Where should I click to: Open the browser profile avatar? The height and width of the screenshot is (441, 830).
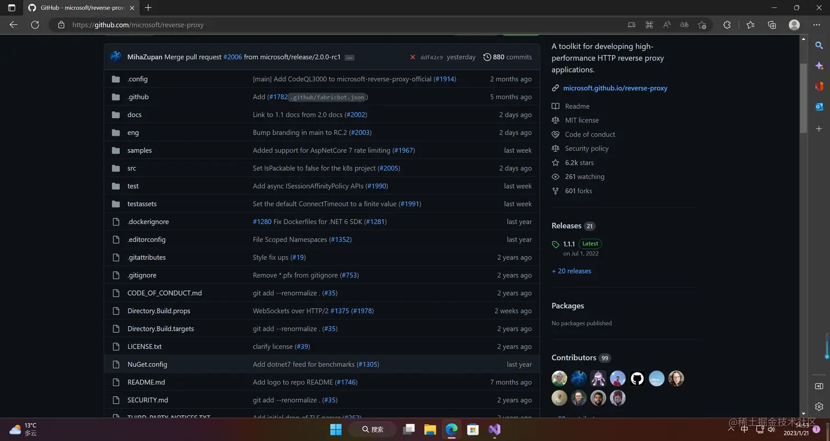click(794, 25)
